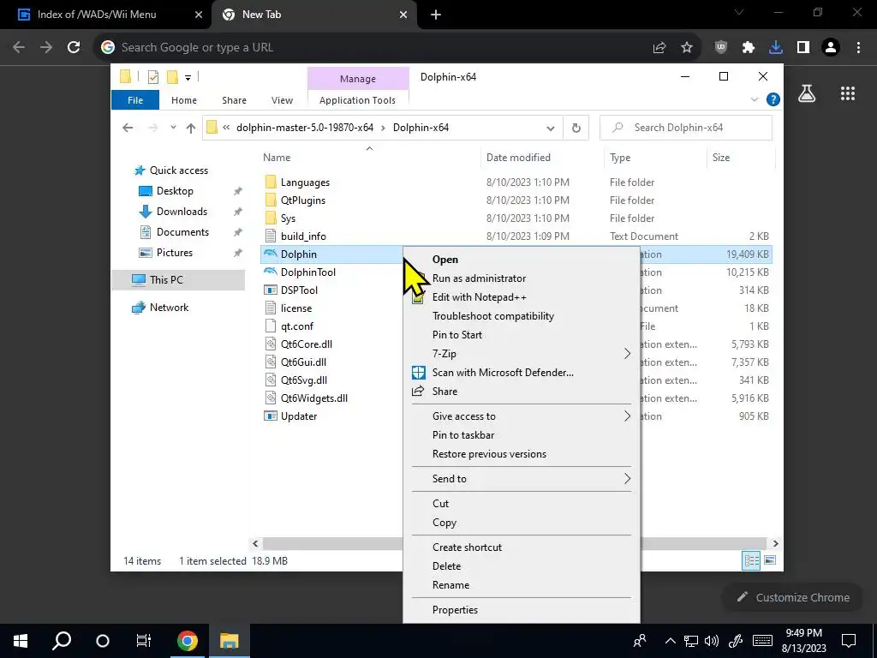877x658 pixels.
Task: Switch to Application Tools tab
Action: (x=357, y=100)
